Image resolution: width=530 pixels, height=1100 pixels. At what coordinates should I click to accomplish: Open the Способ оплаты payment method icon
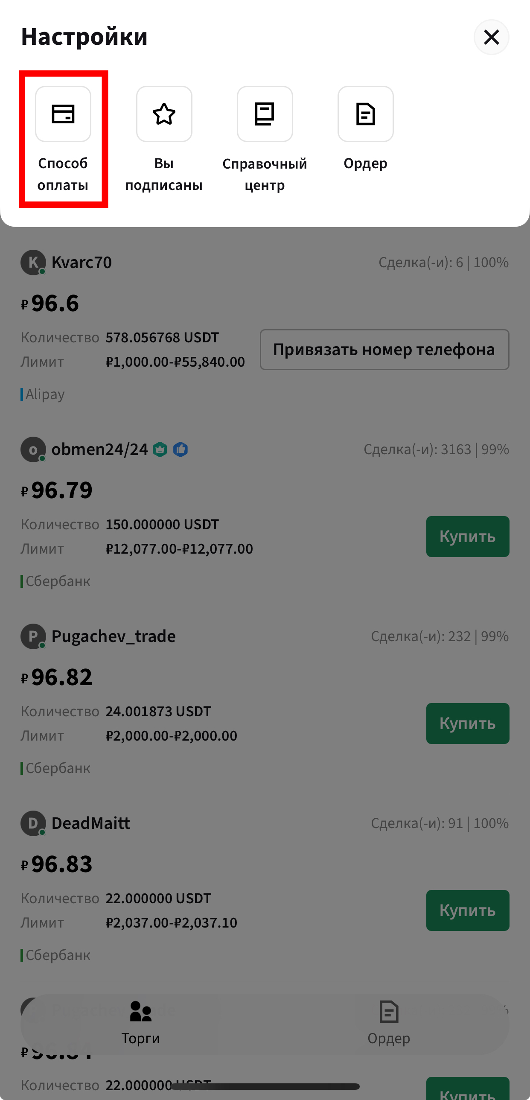tap(63, 114)
